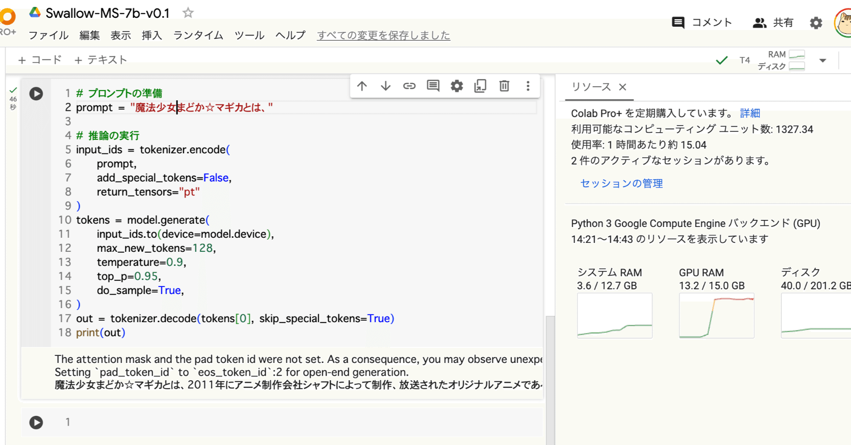Click the セッションの管理 link

pyautogui.click(x=621, y=183)
